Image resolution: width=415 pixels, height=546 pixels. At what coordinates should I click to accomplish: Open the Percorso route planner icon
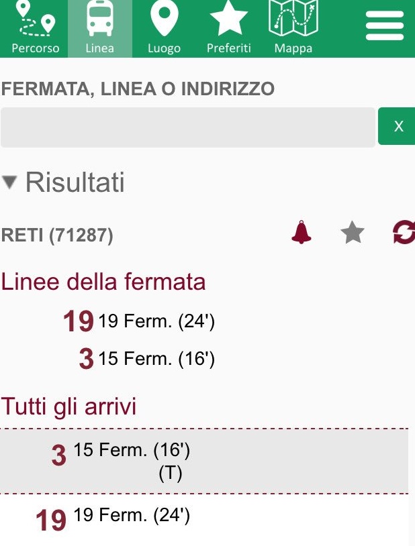tap(34, 27)
